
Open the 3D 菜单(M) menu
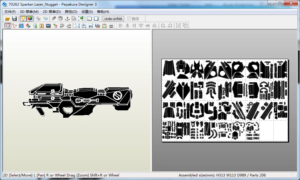[x=29, y=12]
